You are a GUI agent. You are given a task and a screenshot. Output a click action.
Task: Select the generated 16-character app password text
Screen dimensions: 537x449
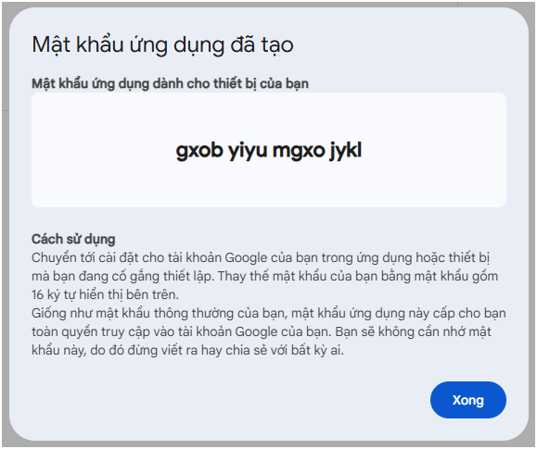click(269, 151)
